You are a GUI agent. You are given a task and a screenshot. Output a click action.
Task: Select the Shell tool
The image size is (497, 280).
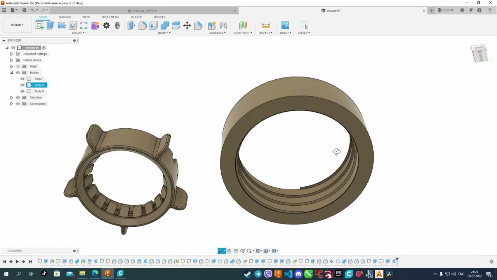[x=154, y=26]
